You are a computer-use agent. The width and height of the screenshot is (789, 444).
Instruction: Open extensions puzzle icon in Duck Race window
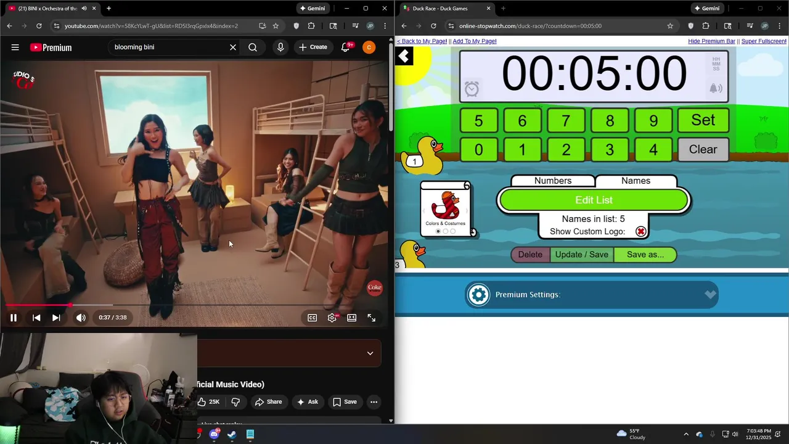coord(706,26)
